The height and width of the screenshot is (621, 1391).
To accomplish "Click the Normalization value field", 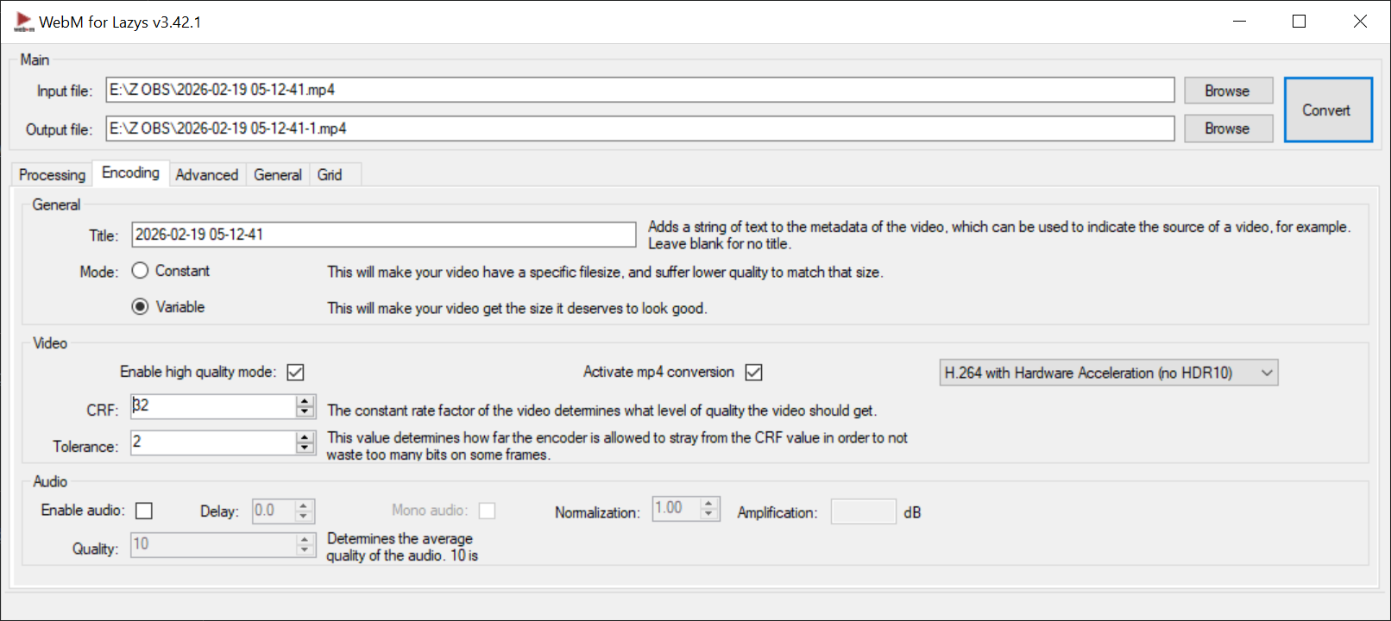I will 677,508.
